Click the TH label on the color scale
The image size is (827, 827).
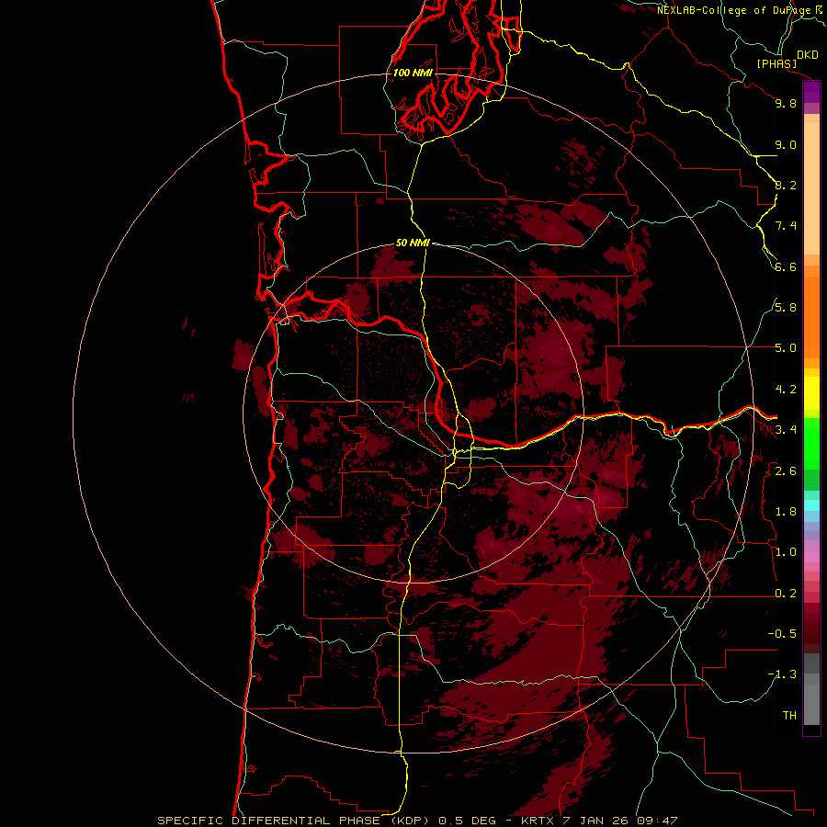tap(789, 716)
